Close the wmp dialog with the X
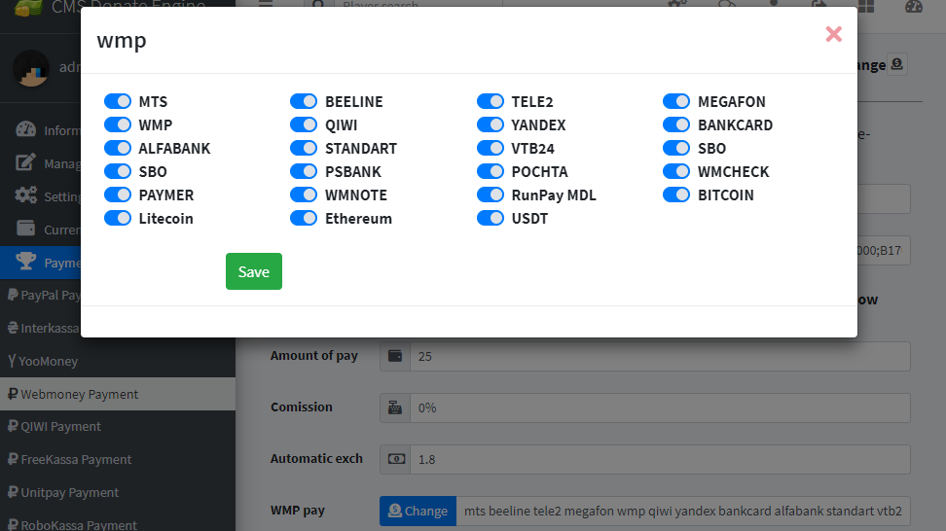 pos(833,35)
